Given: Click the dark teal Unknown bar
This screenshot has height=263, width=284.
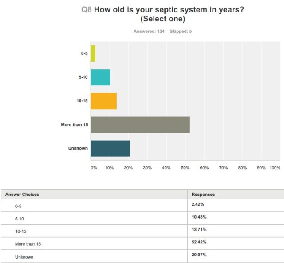Looking at the screenshot, I should coord(110,148).
